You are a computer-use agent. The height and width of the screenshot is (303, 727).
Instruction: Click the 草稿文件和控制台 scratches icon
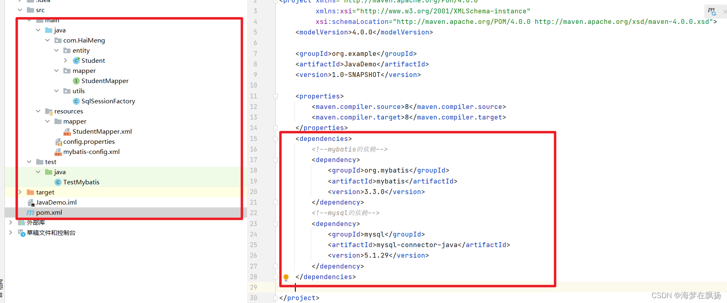(22, 233)
